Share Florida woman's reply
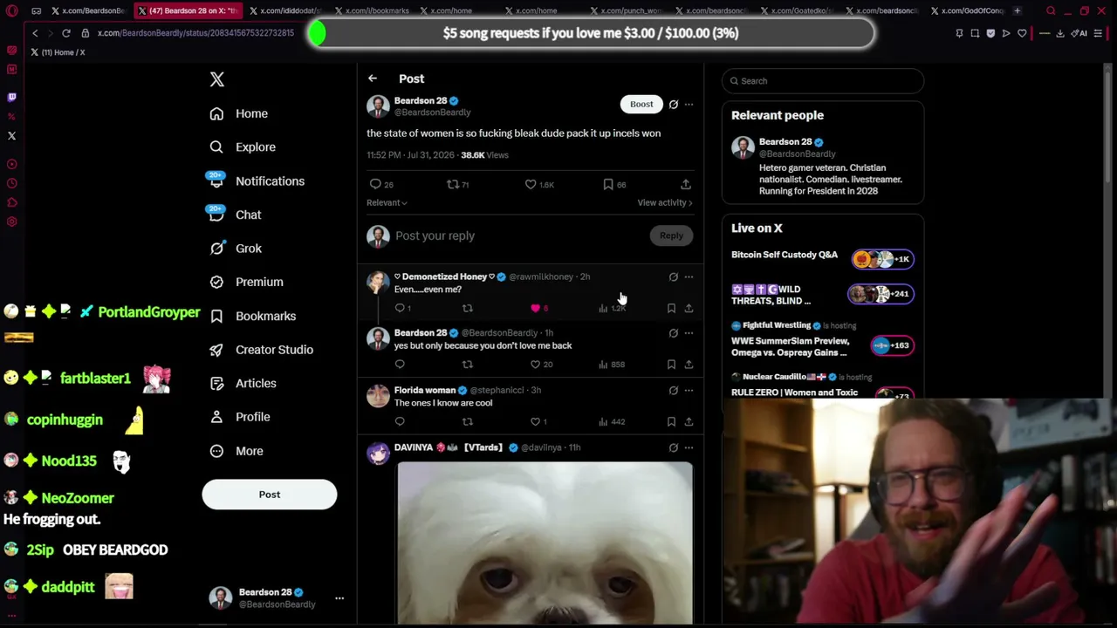 tap(689, 422)
